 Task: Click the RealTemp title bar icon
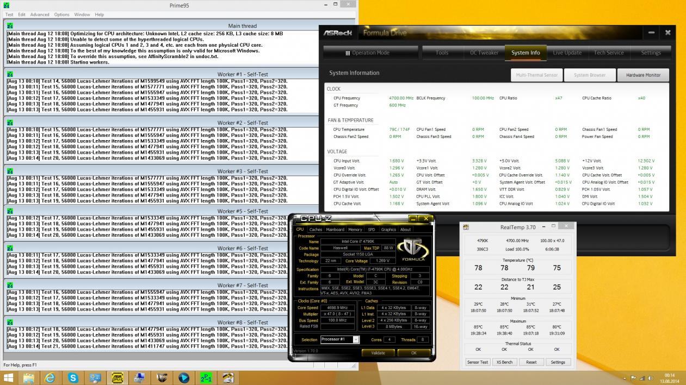466,227
